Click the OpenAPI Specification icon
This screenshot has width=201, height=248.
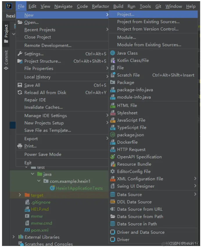[112, 157]
